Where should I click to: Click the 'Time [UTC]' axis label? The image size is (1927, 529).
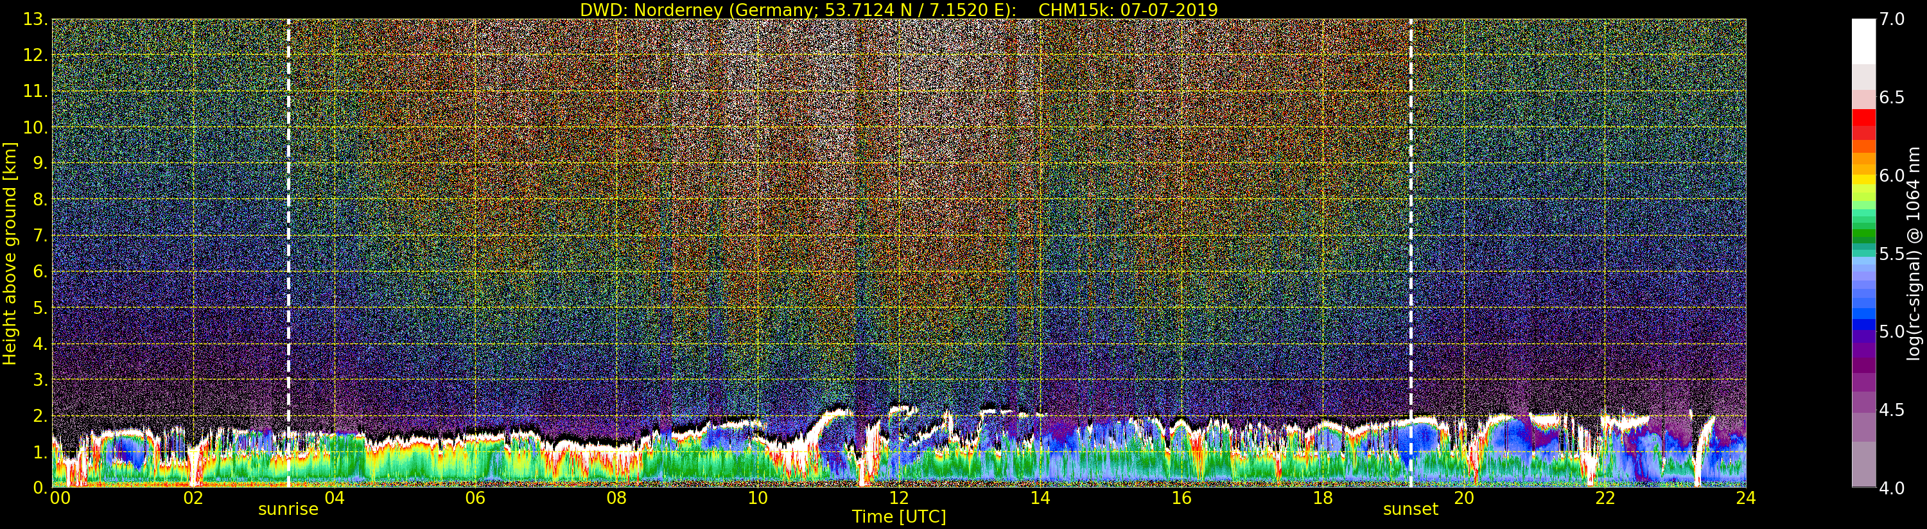(899, 516)
